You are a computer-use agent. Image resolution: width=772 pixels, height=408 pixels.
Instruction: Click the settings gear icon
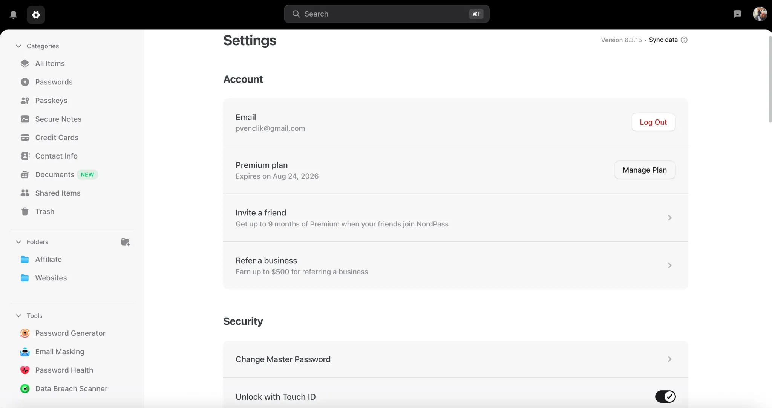point(36,15)
